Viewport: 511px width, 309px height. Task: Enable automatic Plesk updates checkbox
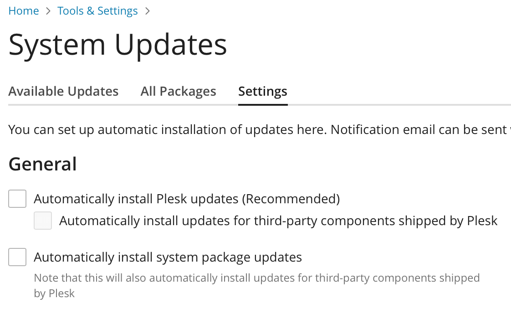tap(17, 199)
